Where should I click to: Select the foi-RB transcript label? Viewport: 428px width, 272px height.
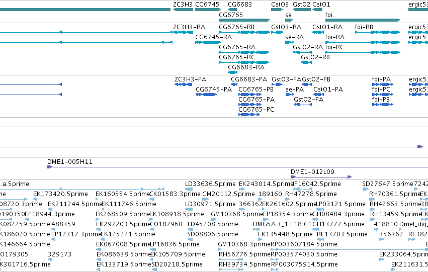pyautogui.click(x=364, y=27)
